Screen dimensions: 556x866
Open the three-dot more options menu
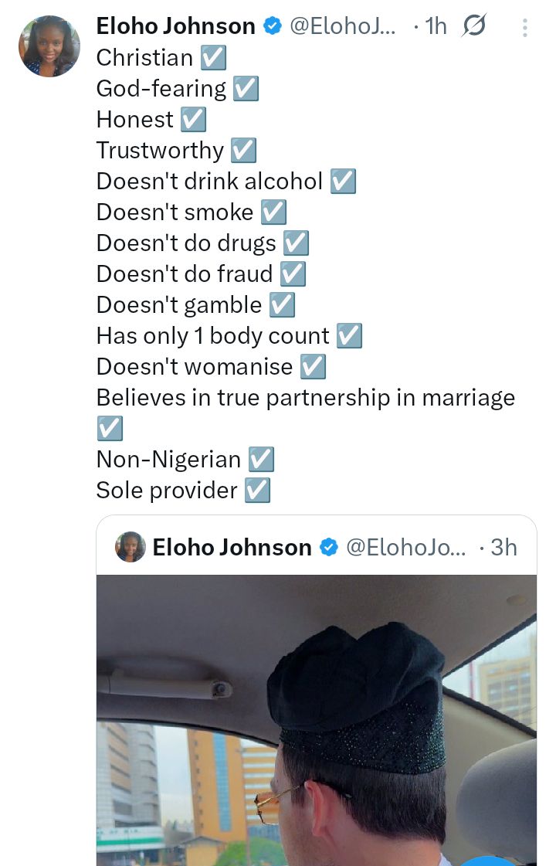point(525,28)
